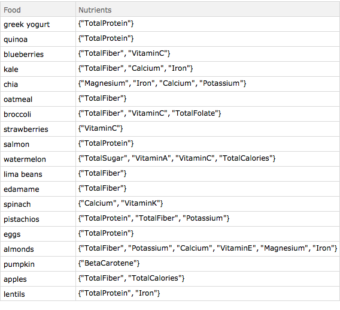Click the spinach nutrients cell
This screenshot has width=340, height=310.
(208, 204)
